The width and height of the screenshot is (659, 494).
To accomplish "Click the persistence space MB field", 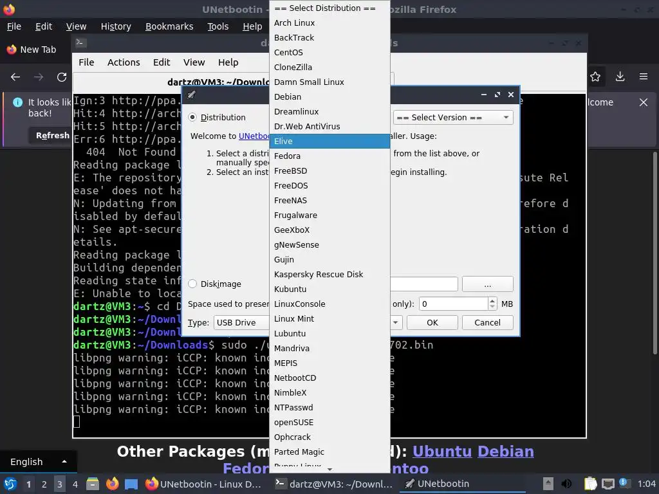I will 454,304.
